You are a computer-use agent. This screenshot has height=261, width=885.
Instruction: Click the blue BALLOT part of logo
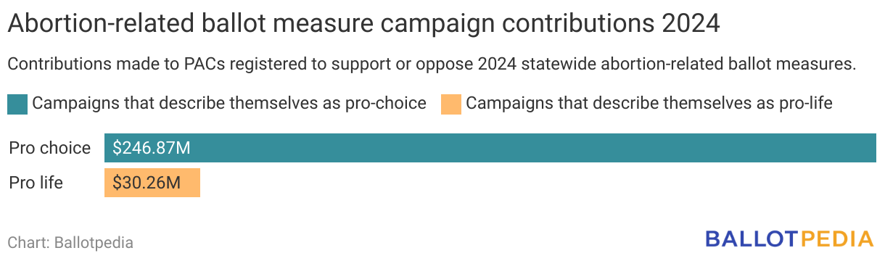[x=752, y=239]
